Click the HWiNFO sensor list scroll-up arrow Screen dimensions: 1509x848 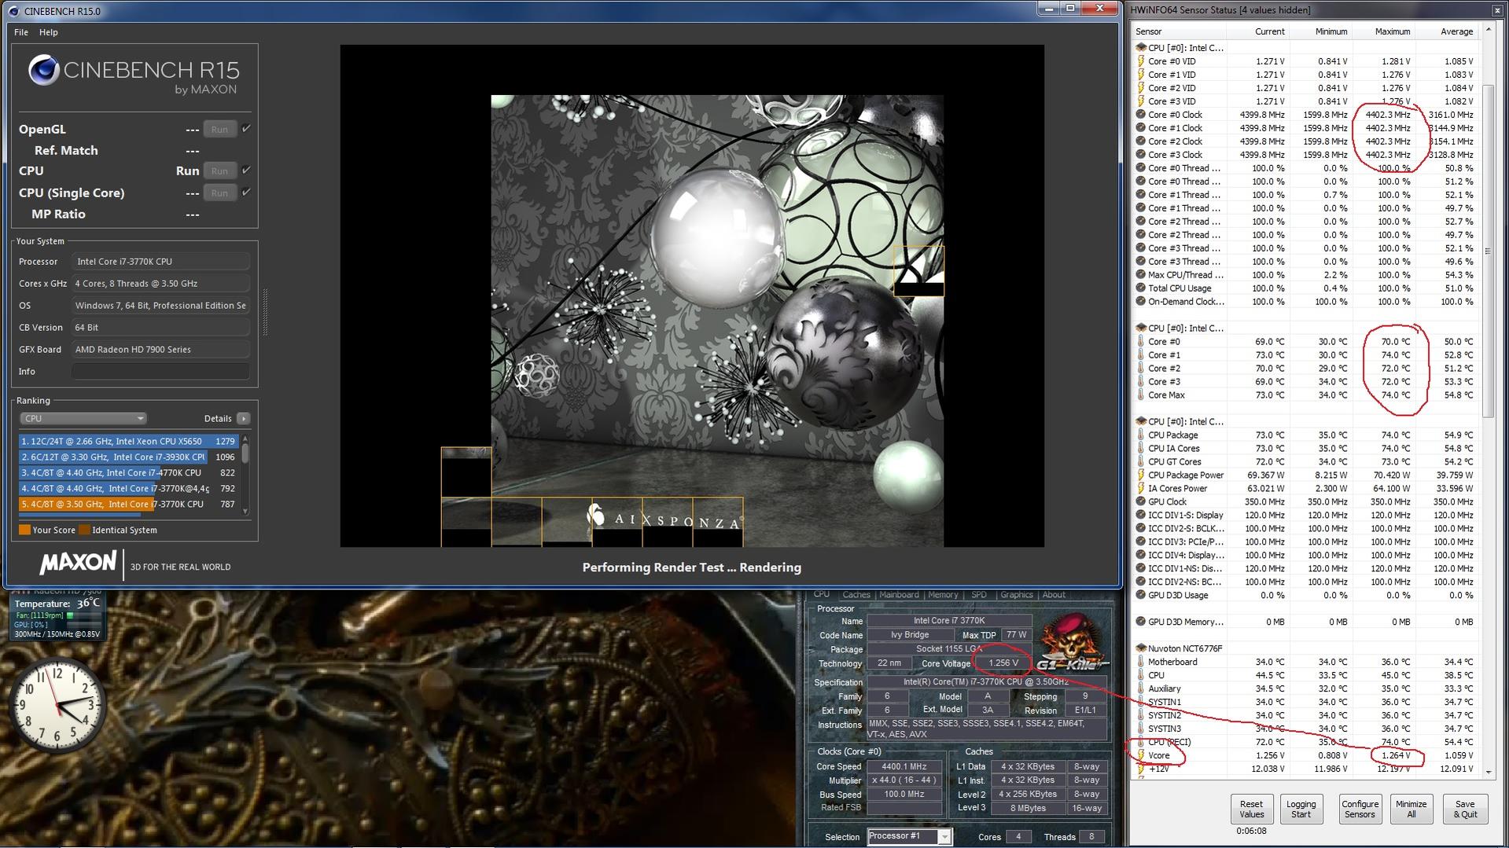[x=1488, y=31]
